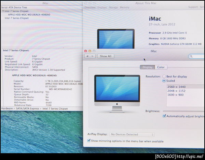Click Memory 8 GB 1600 MHz DDR3 text
Image resolution: width=205 pixels, height=160 pixels.
167,39
